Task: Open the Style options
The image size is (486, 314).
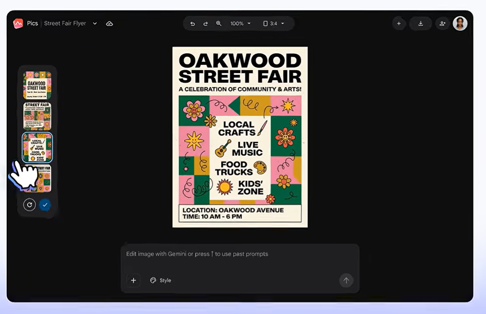Action: click(x=161, y=280)
